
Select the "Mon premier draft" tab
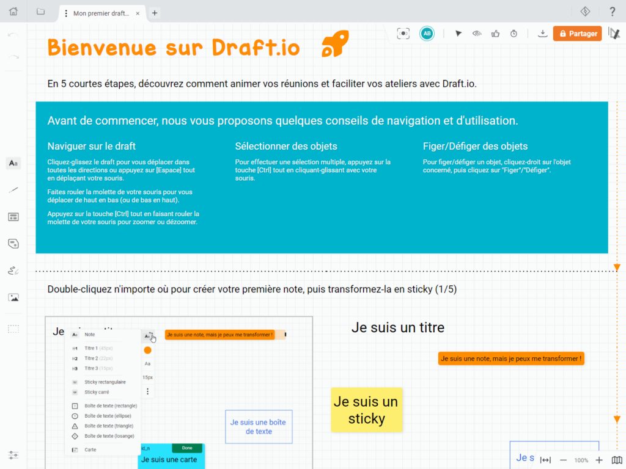tap(101, 13)
